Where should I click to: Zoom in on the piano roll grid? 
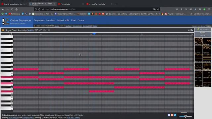(x=49, y=30)
